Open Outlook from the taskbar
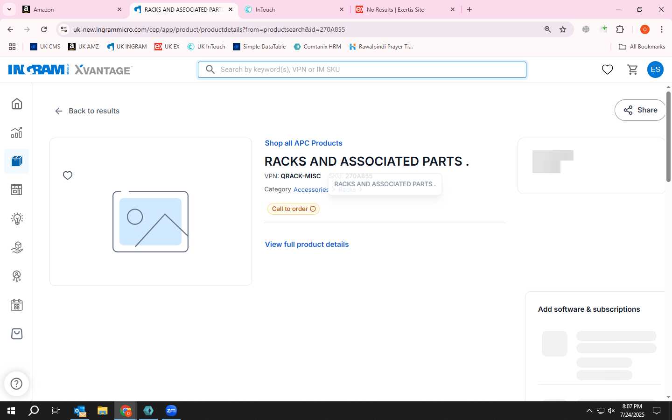 tap(80, 411)
